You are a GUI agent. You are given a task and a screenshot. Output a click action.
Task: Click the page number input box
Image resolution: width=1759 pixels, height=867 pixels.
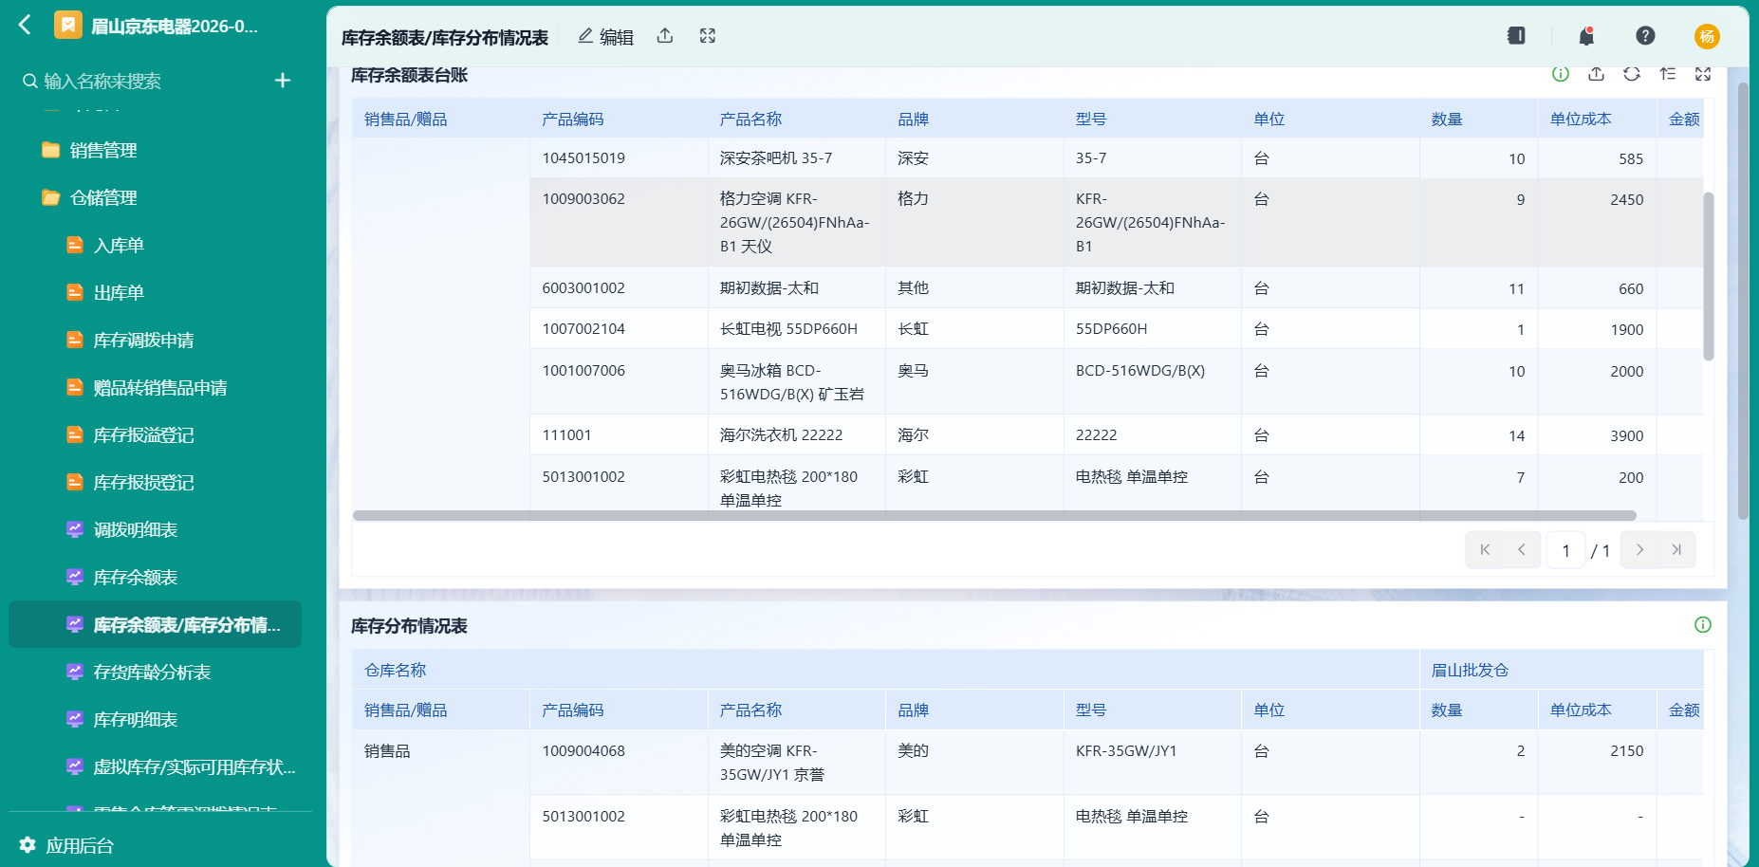1565,550
